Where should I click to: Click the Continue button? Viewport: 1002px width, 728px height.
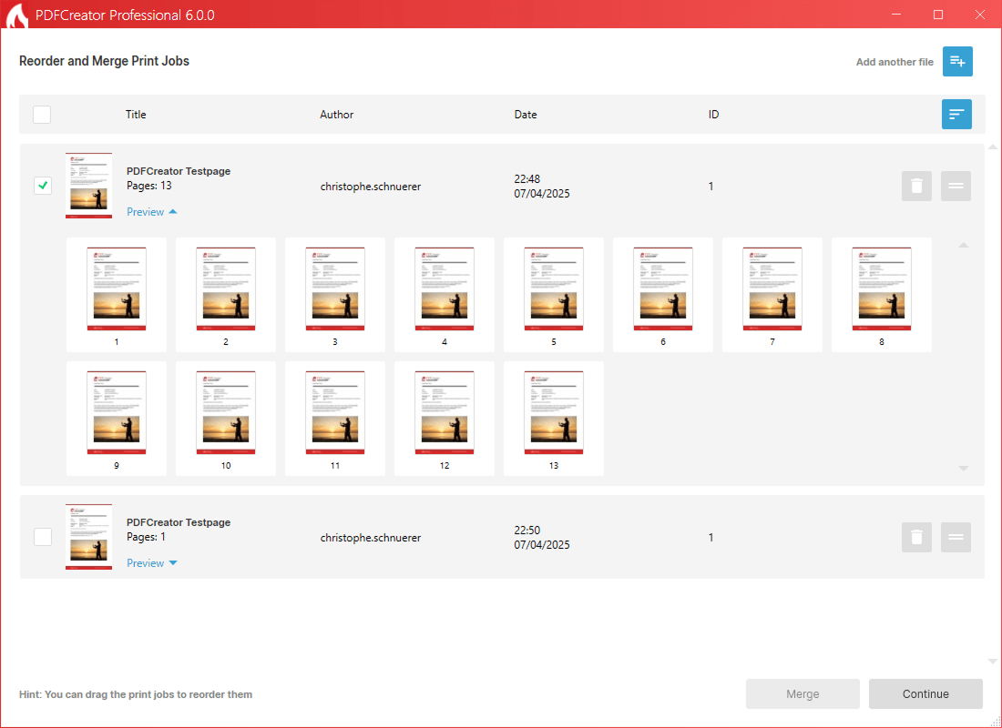tap(925, 694)
